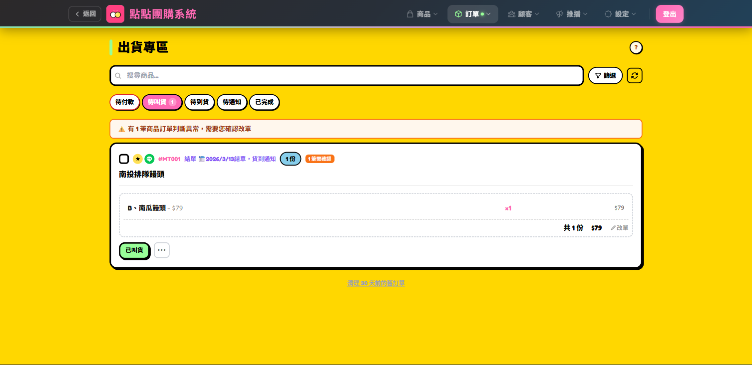752x365 pixels.
Task: Open the 推播 dropdown menu
Action: click(x=572, y=14)
